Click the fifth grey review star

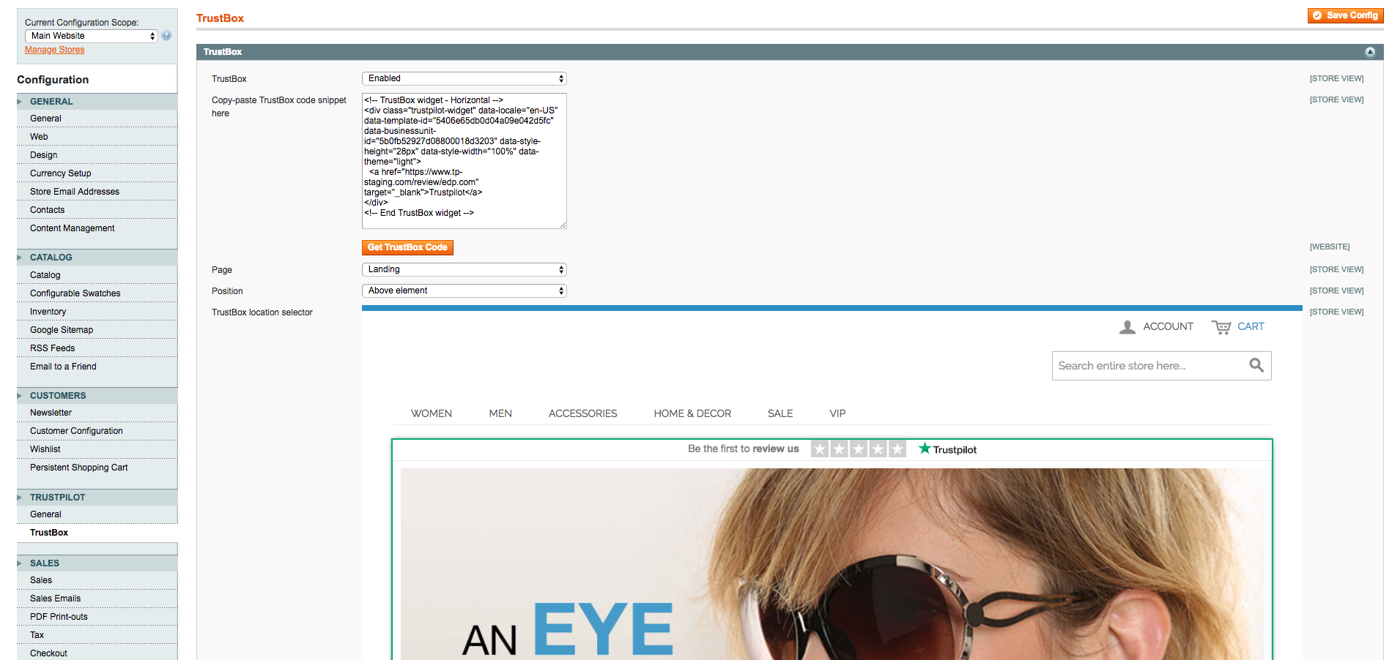(897, 449)
